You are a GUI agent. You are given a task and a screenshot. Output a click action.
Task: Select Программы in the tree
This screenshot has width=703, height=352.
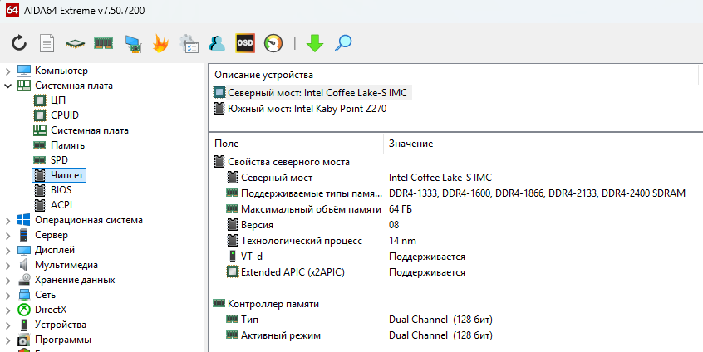point(63,340)
